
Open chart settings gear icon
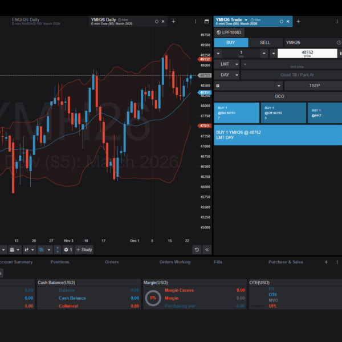pyautogui.click(x=67, y=250)
